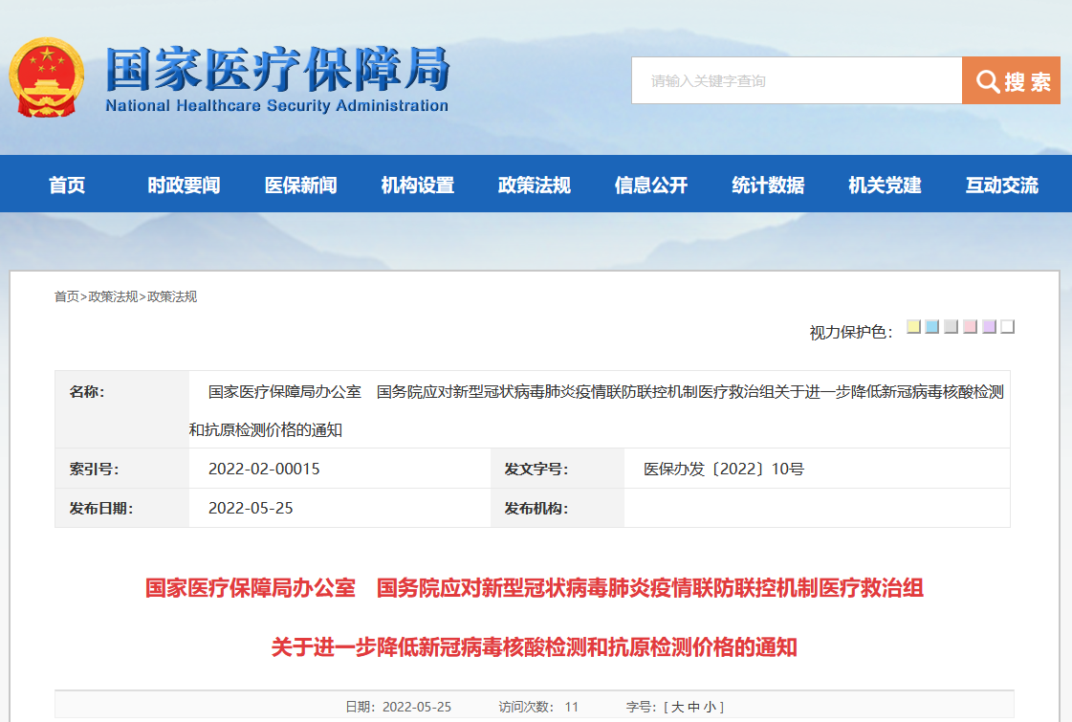Open the 机关党建 navigation item
This screenshot has height=722, width=1072.
point(886,185)
